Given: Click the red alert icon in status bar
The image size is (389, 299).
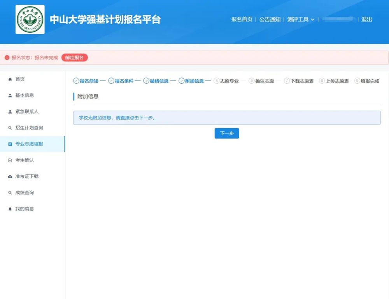Looking at the screenshot, I should 7,58.
